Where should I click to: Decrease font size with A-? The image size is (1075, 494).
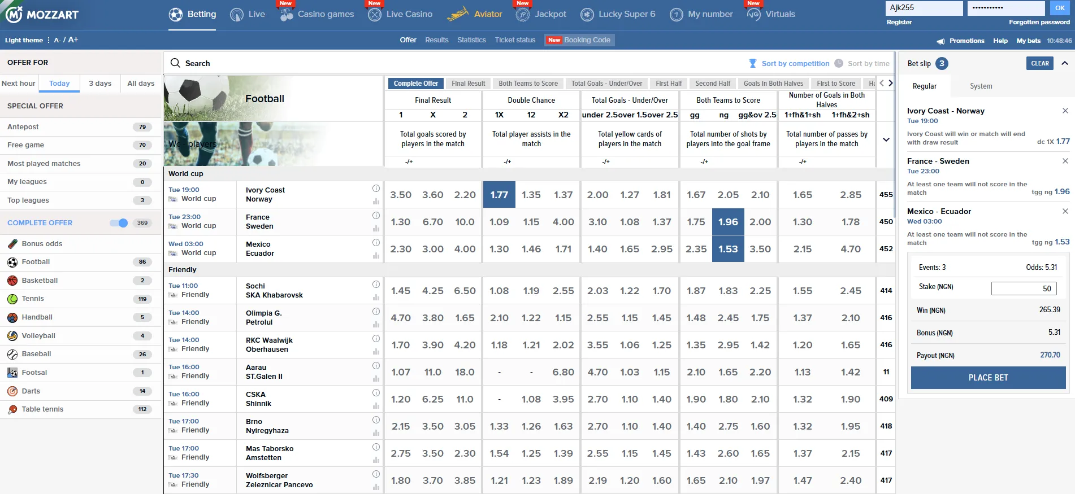[57, 40]
